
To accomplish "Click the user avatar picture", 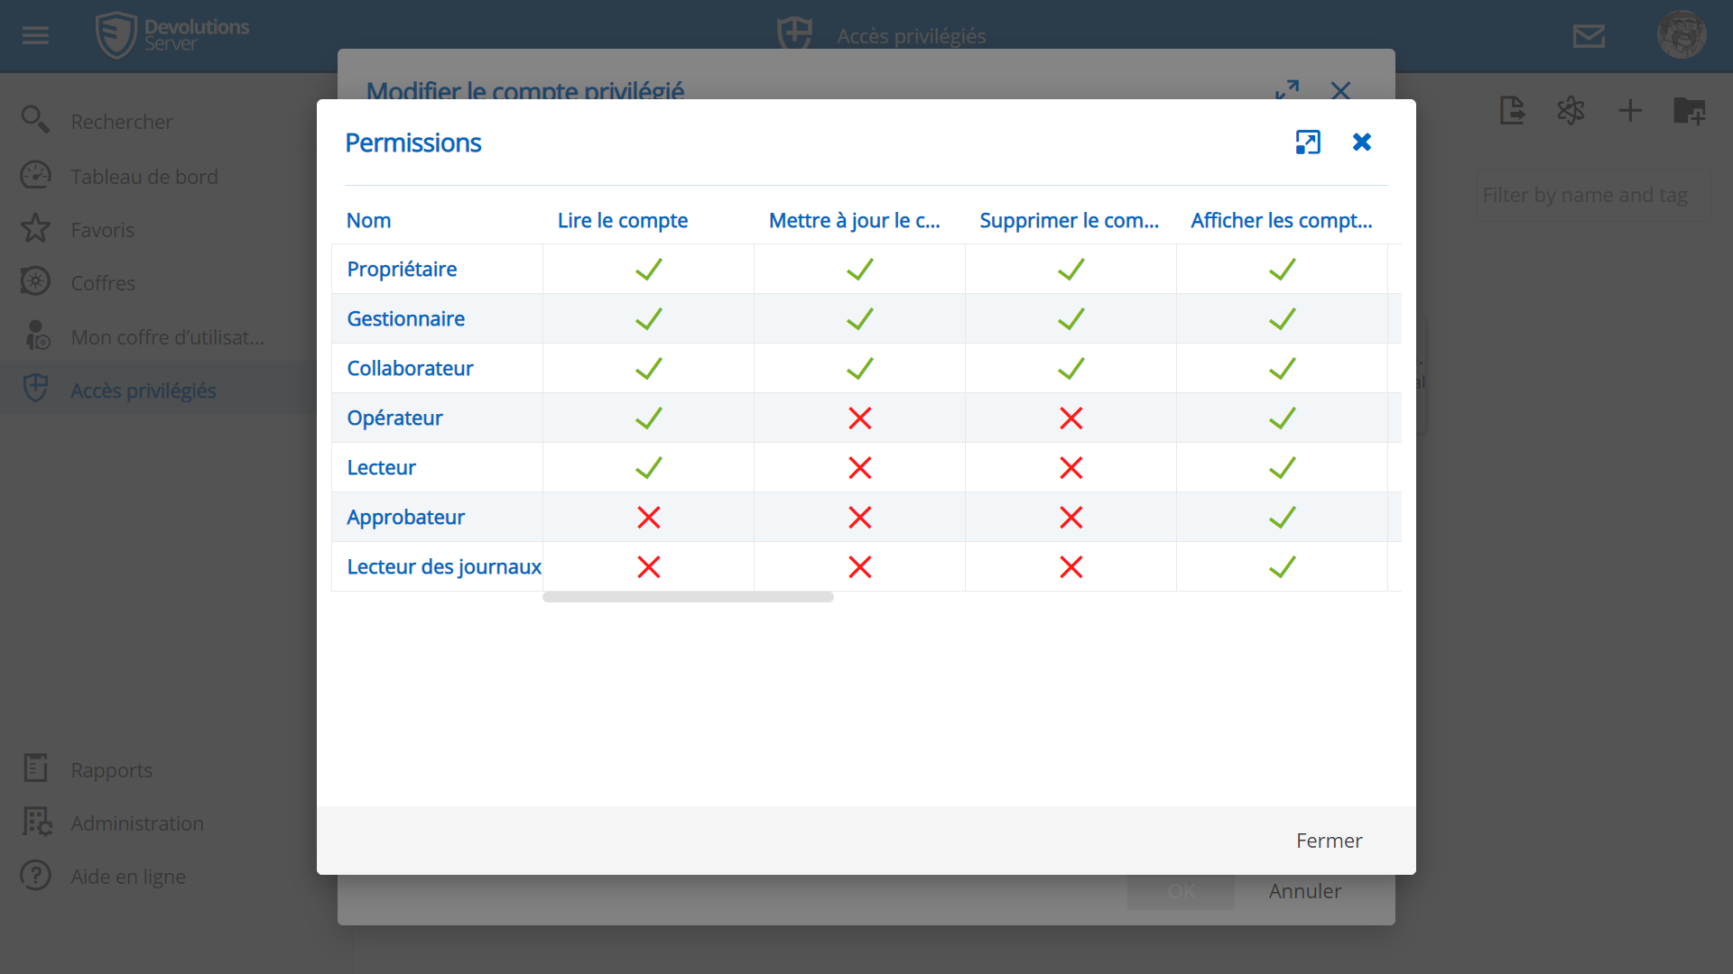I will tap(1681, 35).
